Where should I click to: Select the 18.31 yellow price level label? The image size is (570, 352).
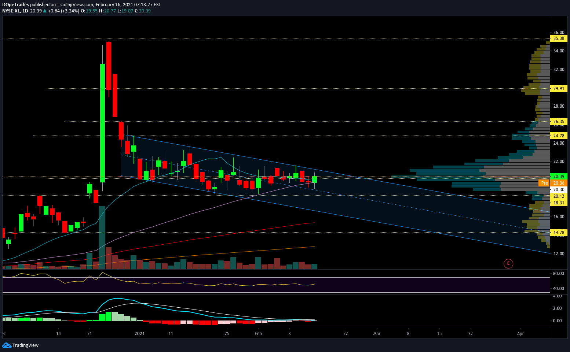click(559, 203)
